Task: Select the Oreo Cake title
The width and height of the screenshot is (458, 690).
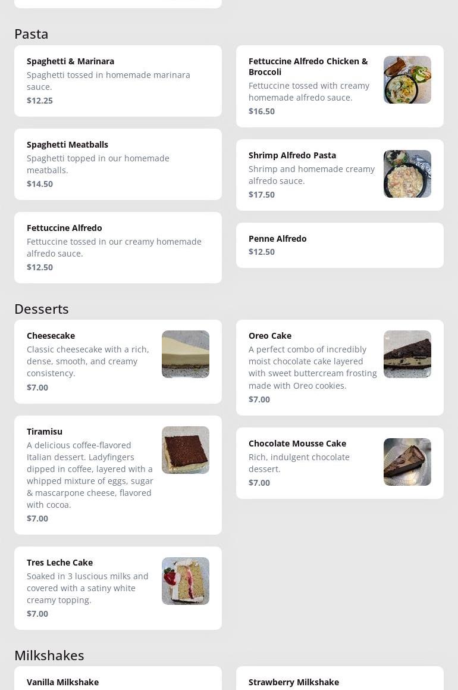Action: tap(270, 336)
